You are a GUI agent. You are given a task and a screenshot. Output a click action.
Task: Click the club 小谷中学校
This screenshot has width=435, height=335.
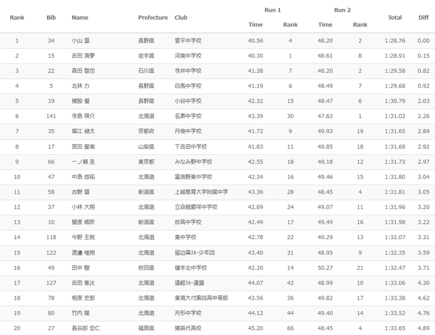click(x=188, y=101)
